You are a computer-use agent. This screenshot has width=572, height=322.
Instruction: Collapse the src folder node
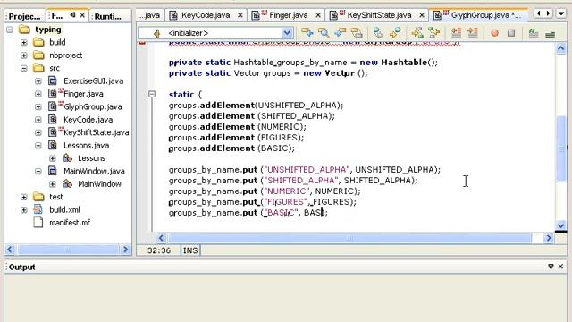click(x=24, y=68)
